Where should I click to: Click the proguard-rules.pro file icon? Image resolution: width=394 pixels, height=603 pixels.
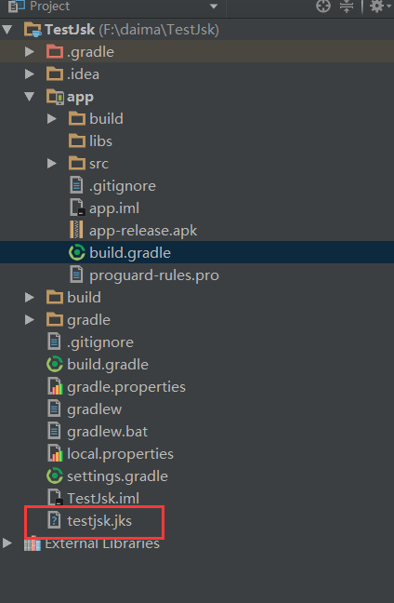pos(76,275)
